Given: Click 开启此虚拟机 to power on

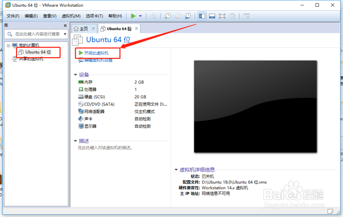Looking at the screenshot, I should coord(96,53).
